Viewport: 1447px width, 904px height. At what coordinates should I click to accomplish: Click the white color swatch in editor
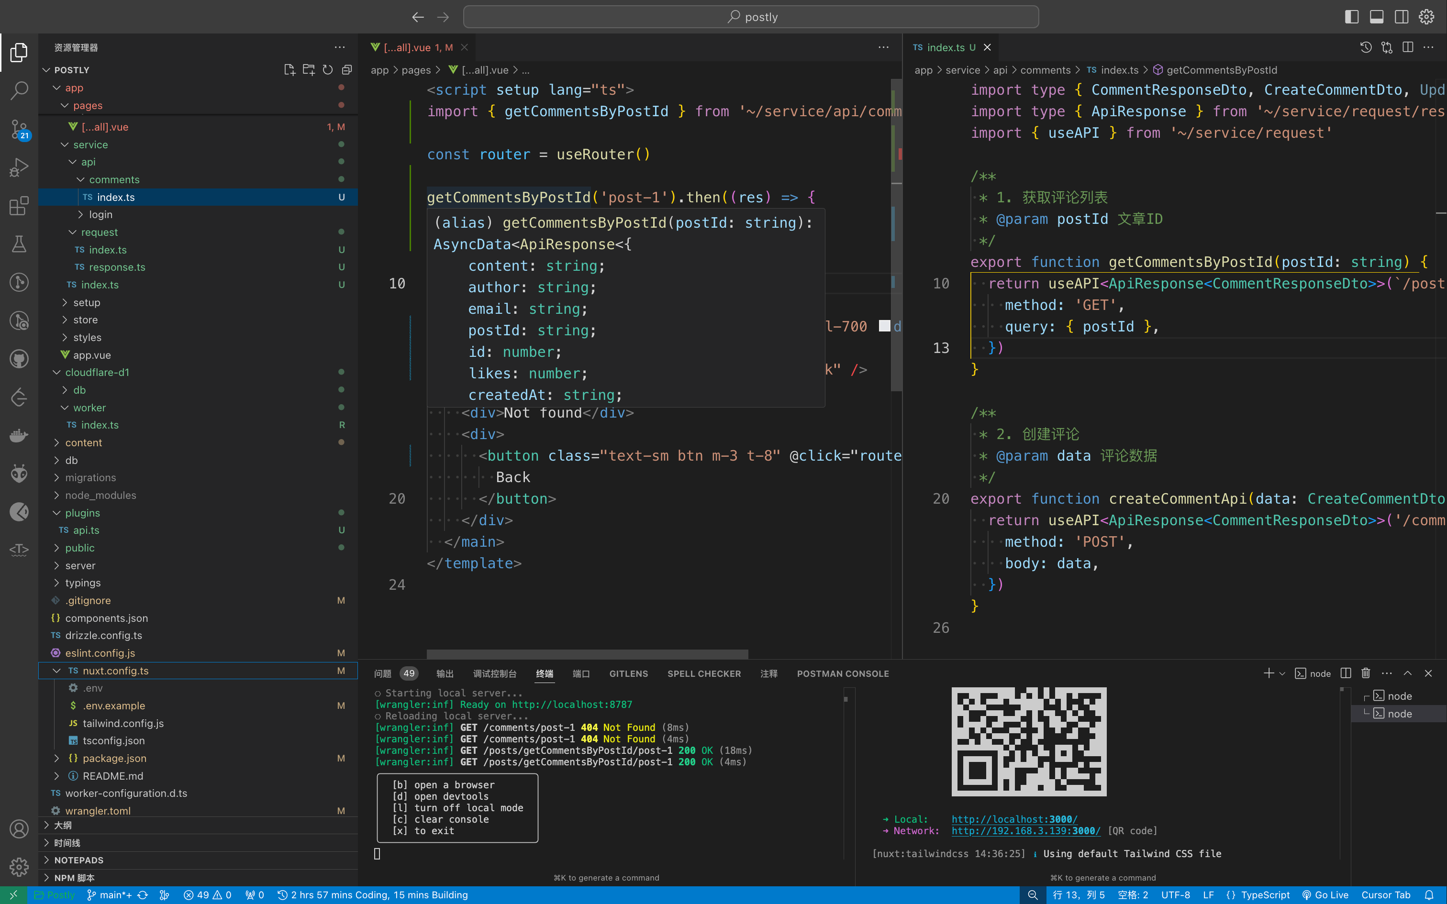pos(884,326)
